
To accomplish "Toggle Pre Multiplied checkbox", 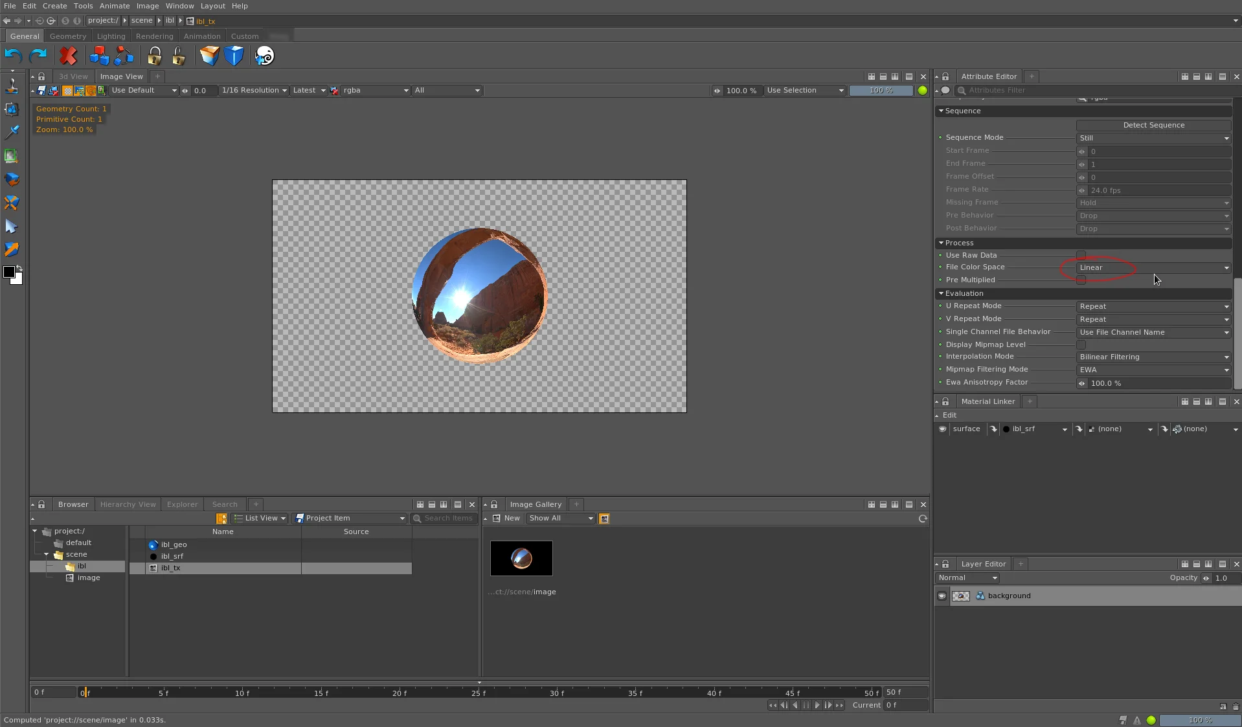I will tap(1081, 280).
